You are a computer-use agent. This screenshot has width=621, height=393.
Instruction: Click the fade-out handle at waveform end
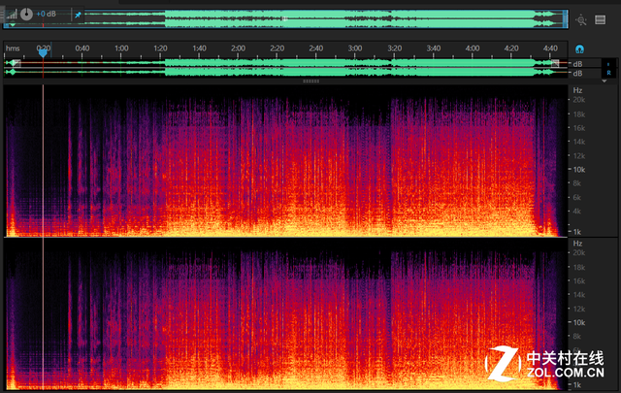click(x=555, y=63)
